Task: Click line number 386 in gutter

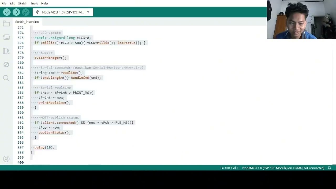Action: pyautogui.click(x=20, y=93)
